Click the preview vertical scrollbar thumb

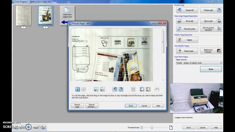point(163,42)
